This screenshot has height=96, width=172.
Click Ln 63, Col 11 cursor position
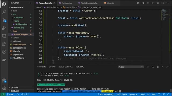pos(121,94)
